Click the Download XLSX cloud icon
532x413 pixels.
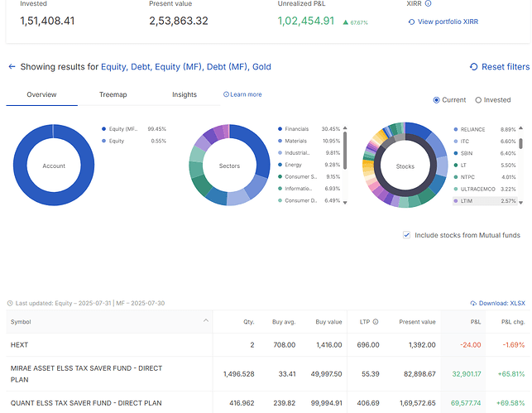[x=473, y=304]
